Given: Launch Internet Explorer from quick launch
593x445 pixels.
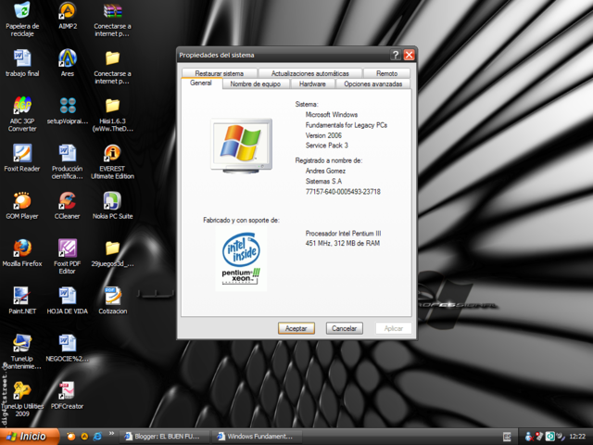Looking at the screenshot, I should [x=97, y=437].
